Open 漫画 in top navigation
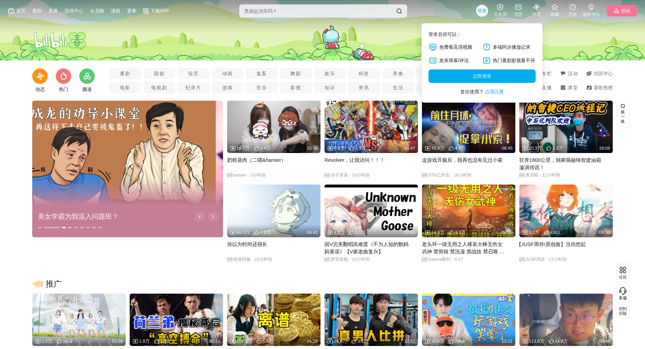 click(x=116, y=11)
